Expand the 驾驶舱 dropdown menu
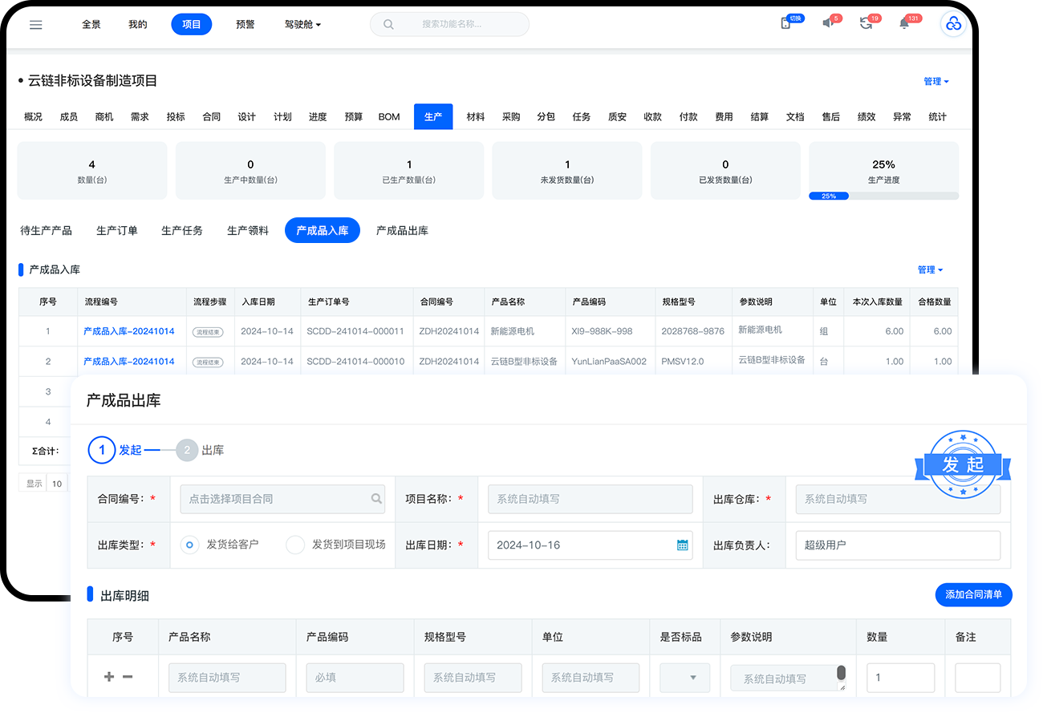This screenshot has height=713, width=1043. click(302, 25)
